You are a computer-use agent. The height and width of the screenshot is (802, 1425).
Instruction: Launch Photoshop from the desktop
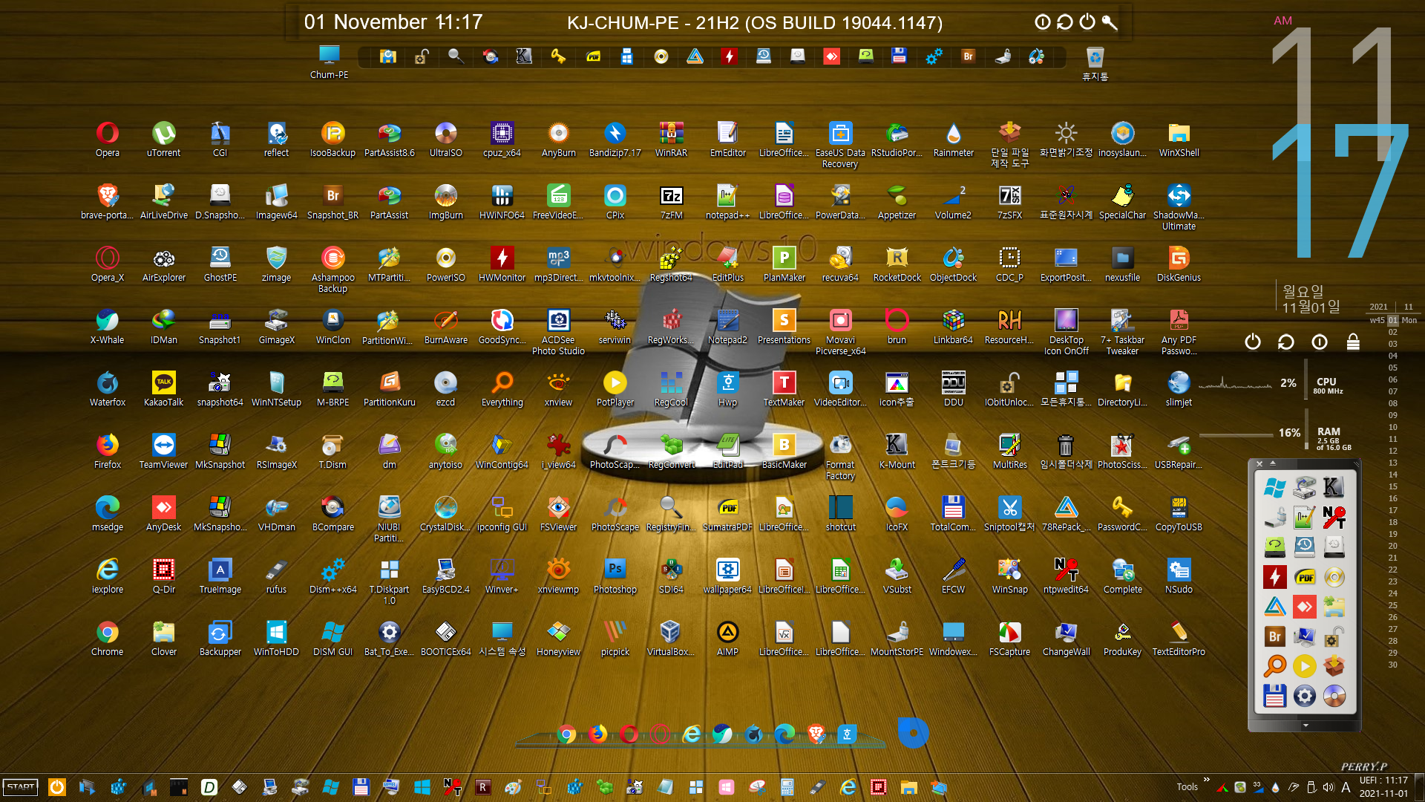pyautogui.click(x=615, y=576)
